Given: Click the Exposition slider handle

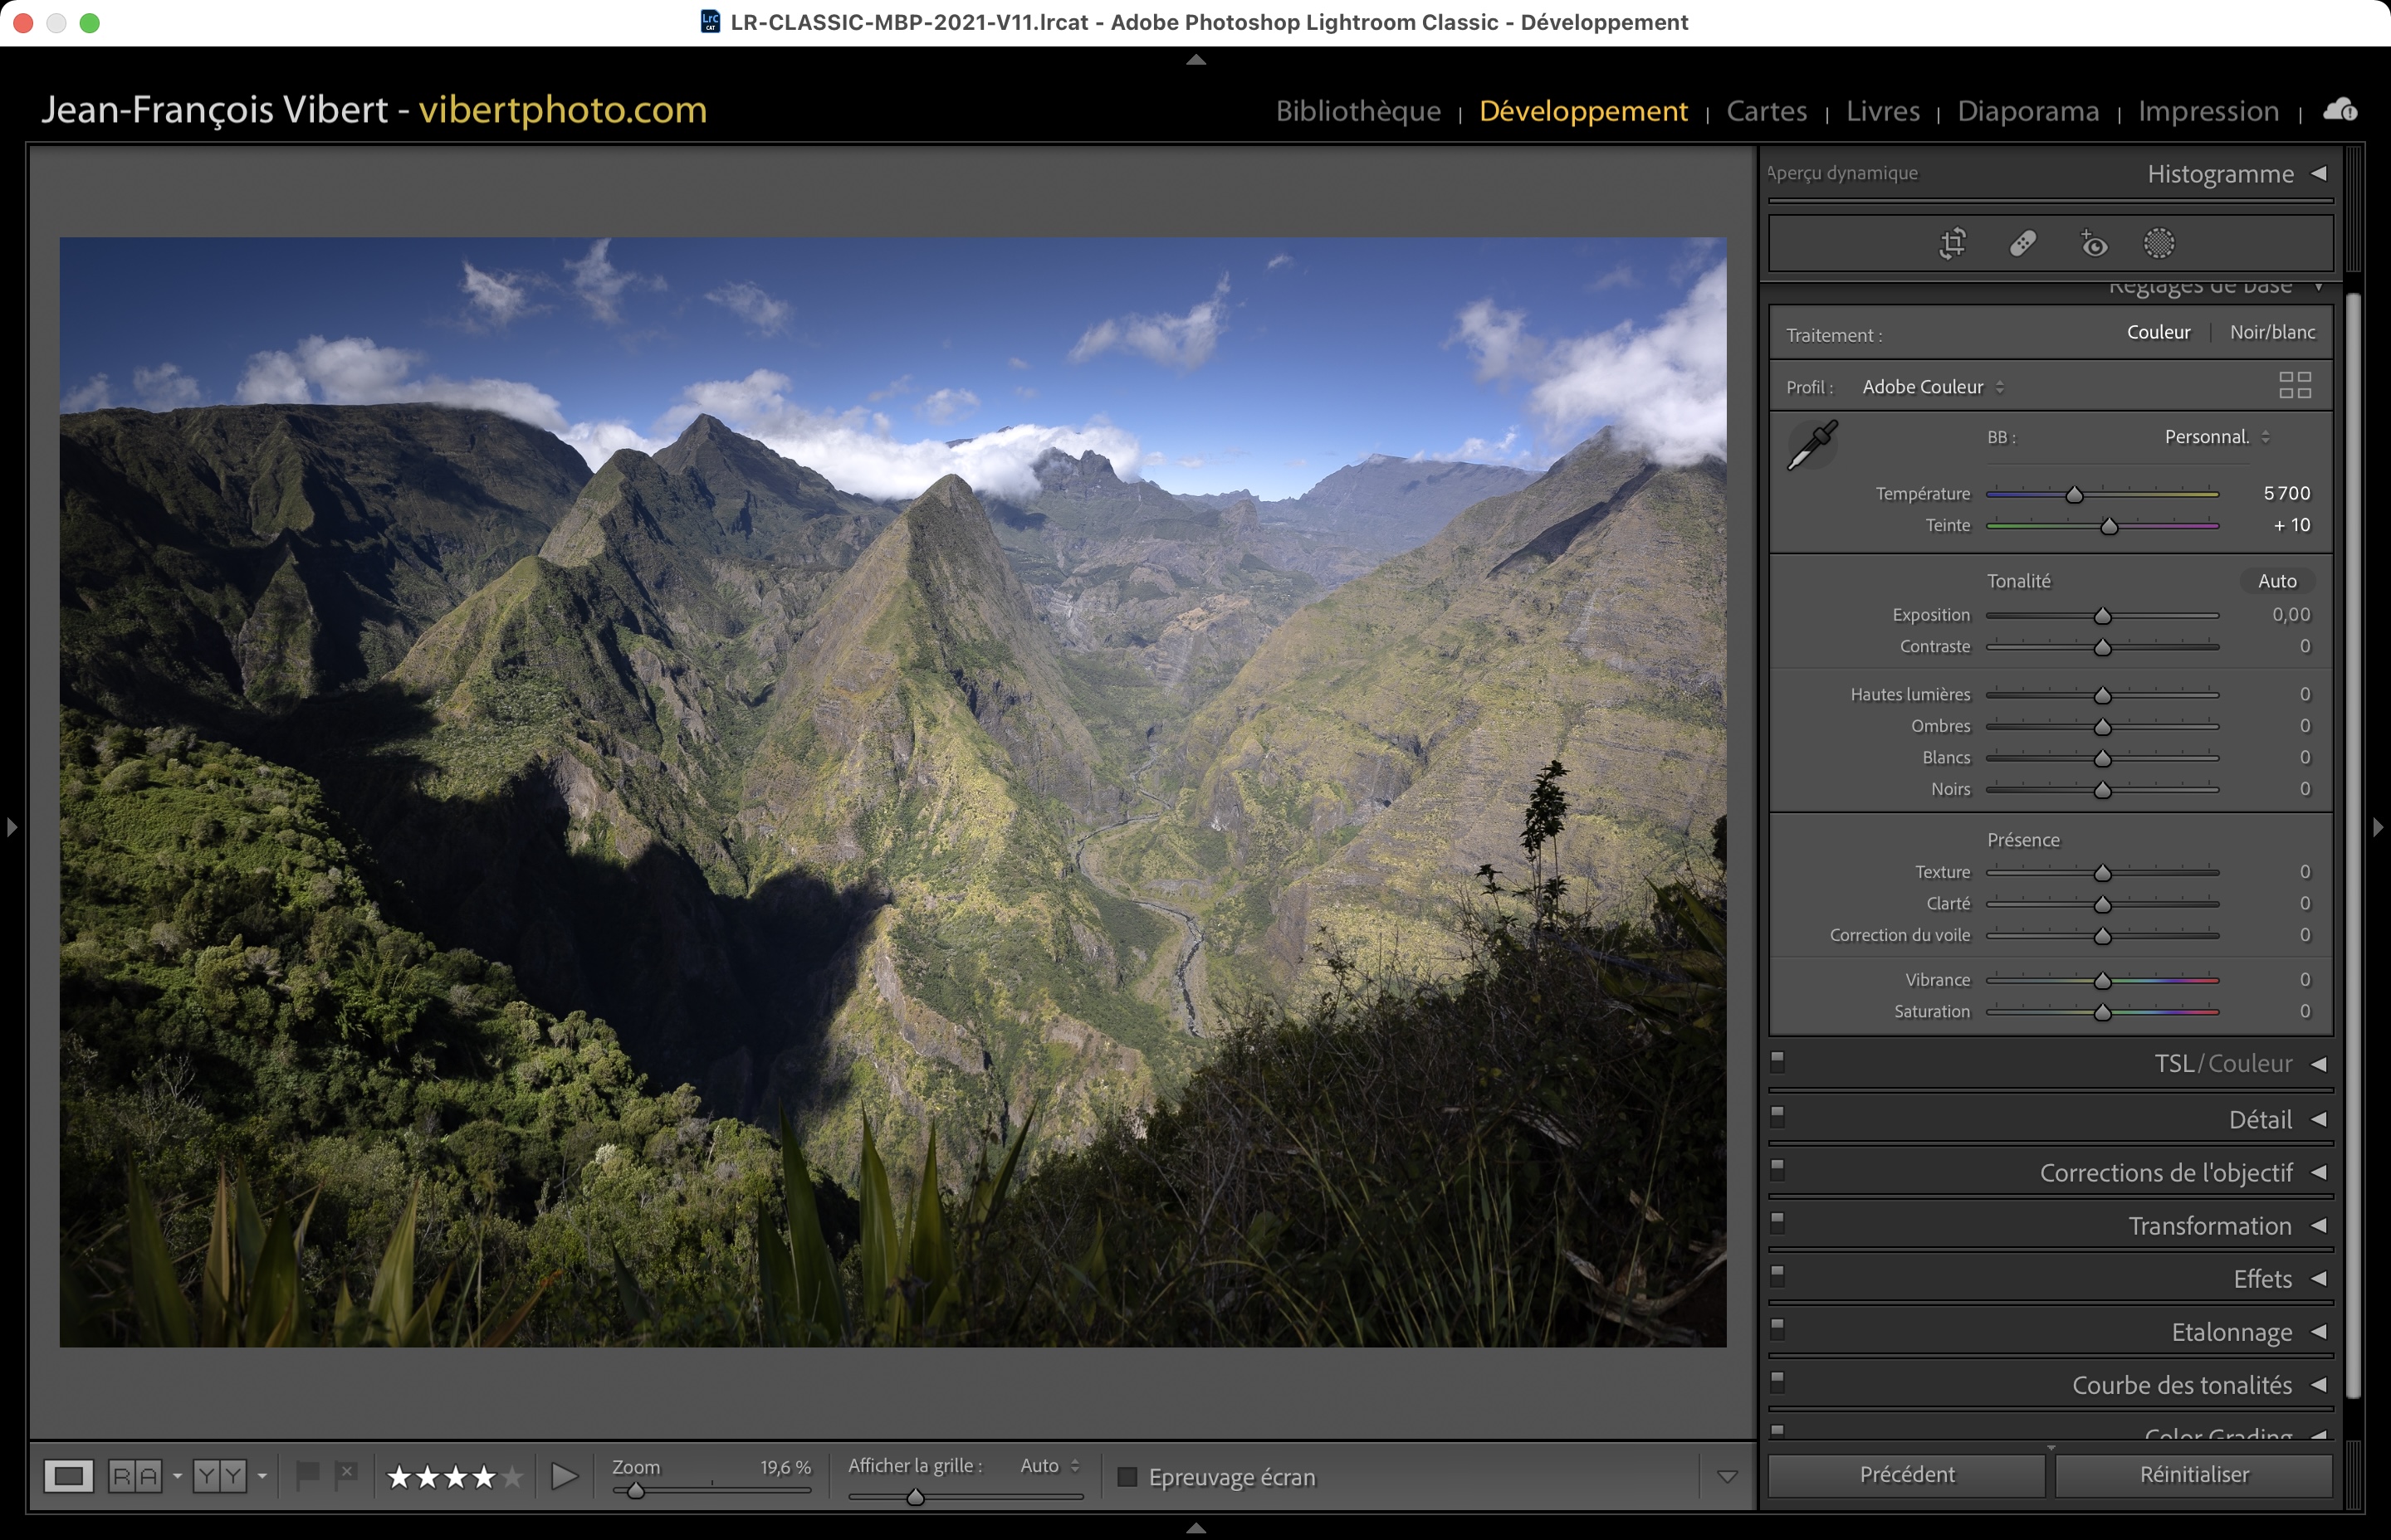Looking at the screenshot, I should (x=2102, y=616).
